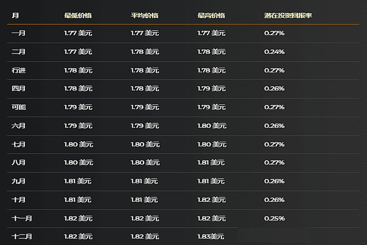Select the 二月 row label

[x=18, y=51]
